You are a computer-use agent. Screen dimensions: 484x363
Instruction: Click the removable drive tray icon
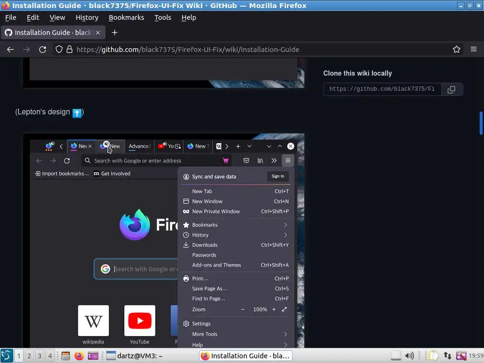[x=396, y=355]
